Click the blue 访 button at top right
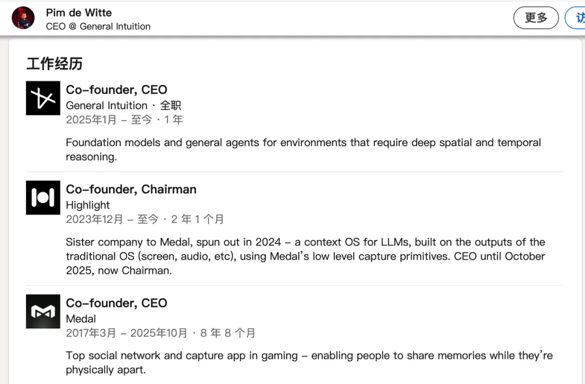 [578, 17]
